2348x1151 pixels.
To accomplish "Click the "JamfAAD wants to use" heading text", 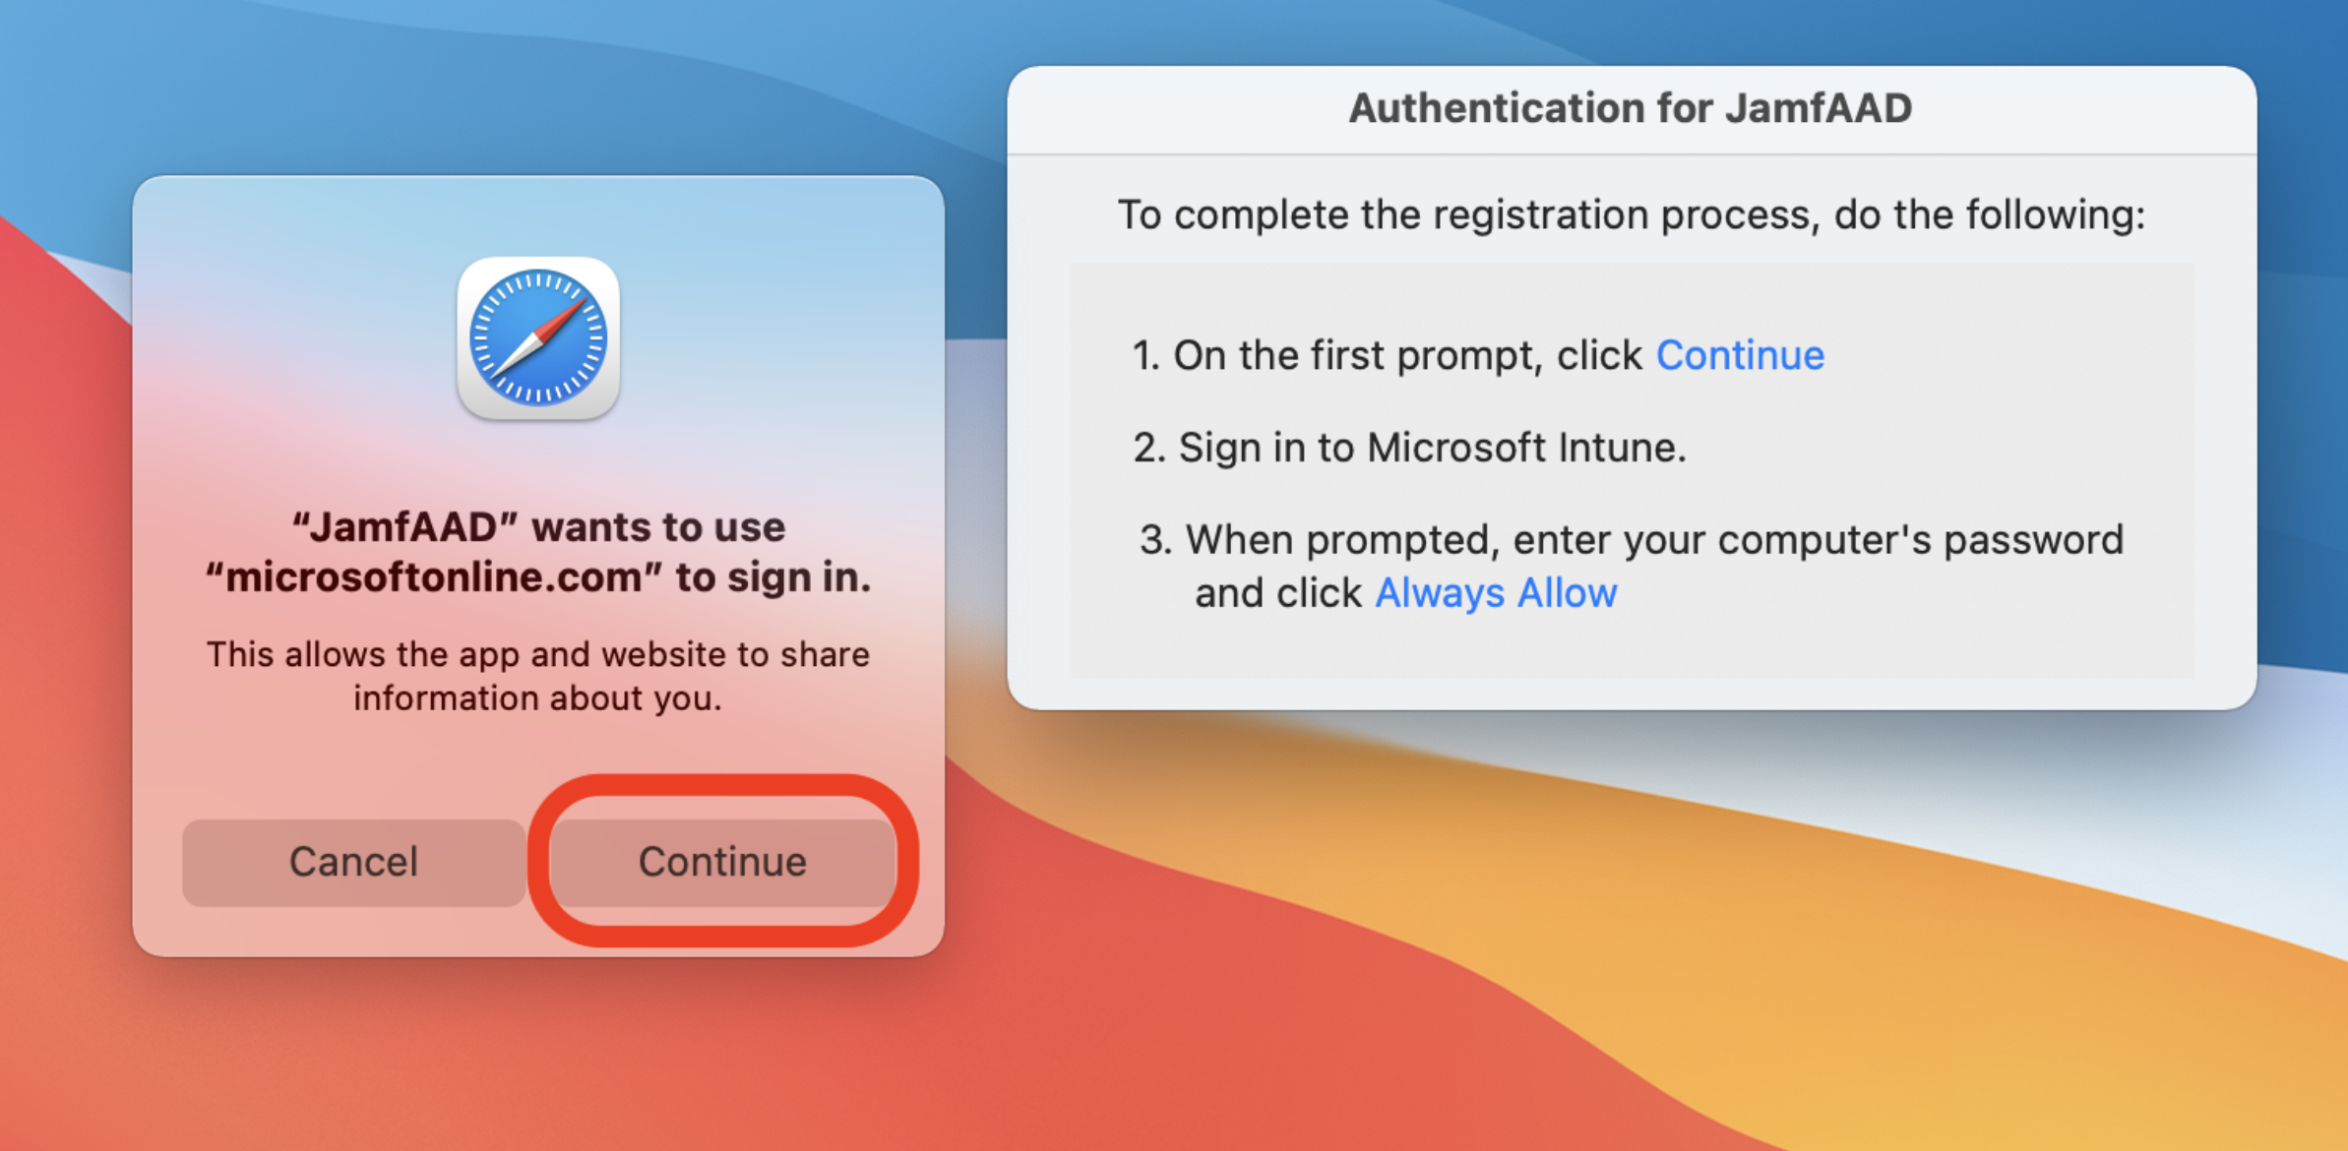I will [538, 527].
